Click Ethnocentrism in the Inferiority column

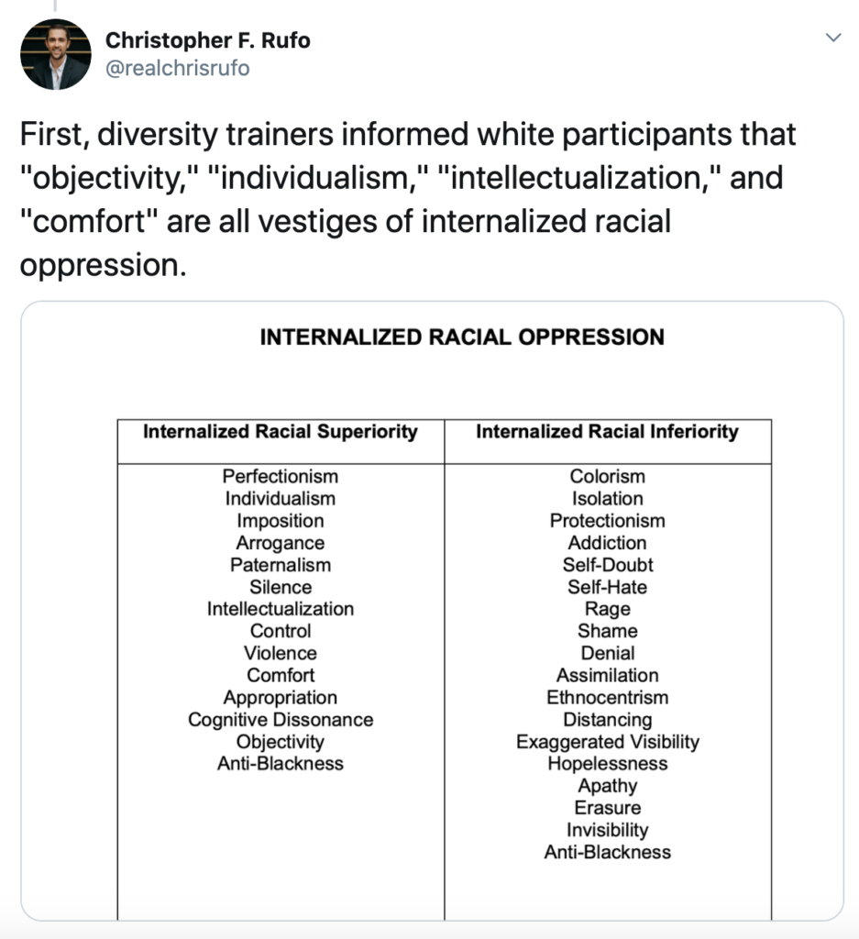tap(608, 697)
